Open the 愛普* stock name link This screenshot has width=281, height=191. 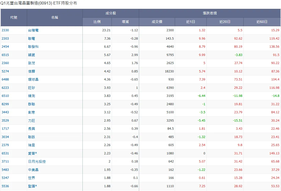coord(32,153)
